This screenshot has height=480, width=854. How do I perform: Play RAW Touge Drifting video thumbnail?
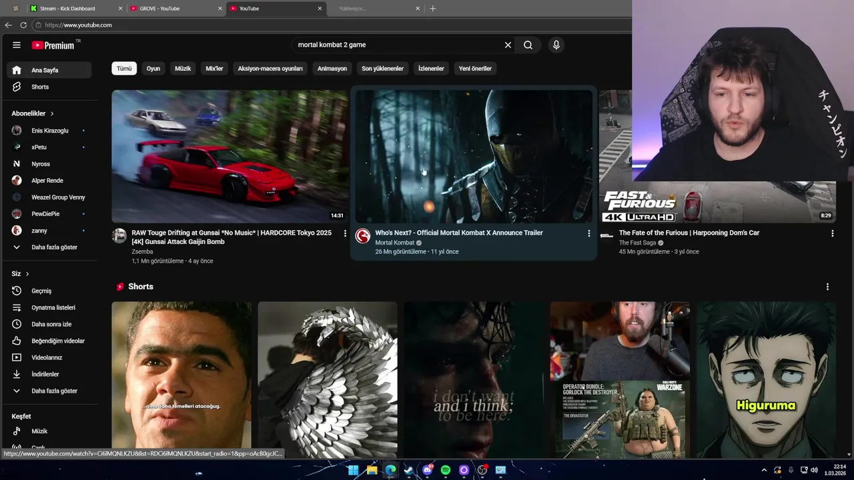[x=230, y=157]
